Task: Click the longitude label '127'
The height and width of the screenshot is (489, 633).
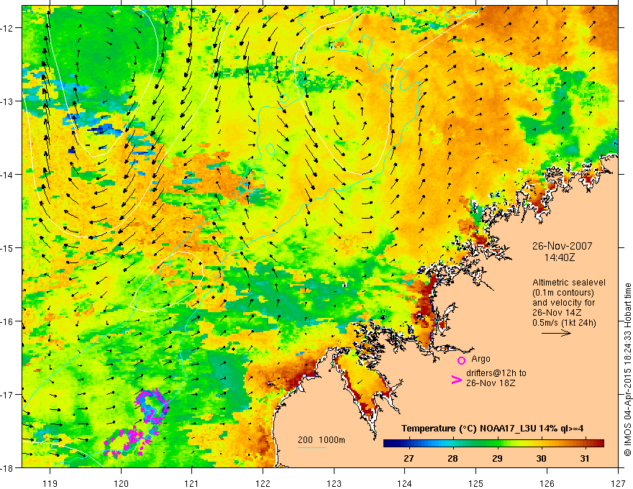Action: (x=618, y=483)
